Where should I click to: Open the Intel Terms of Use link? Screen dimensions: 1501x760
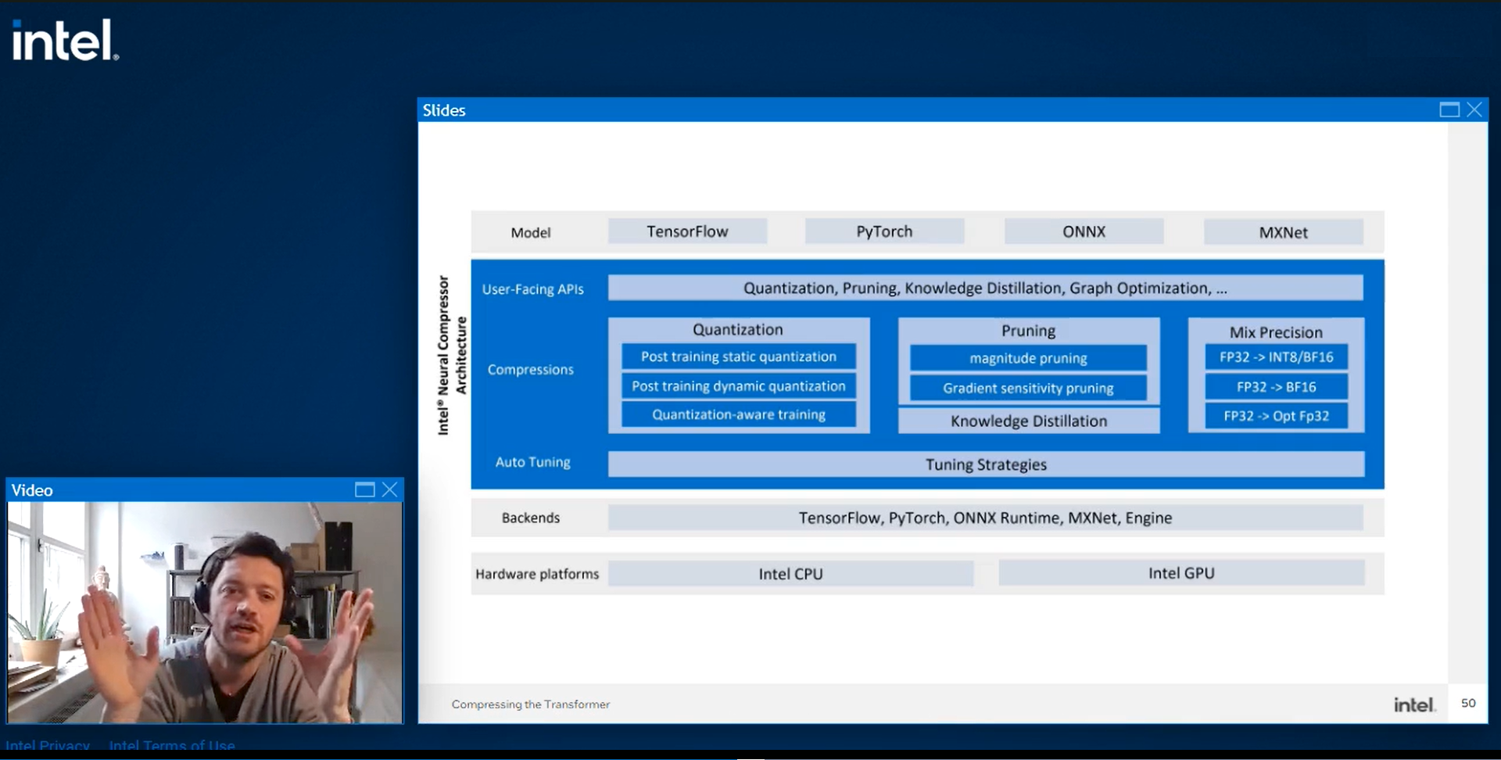click(x=172, y=745)
